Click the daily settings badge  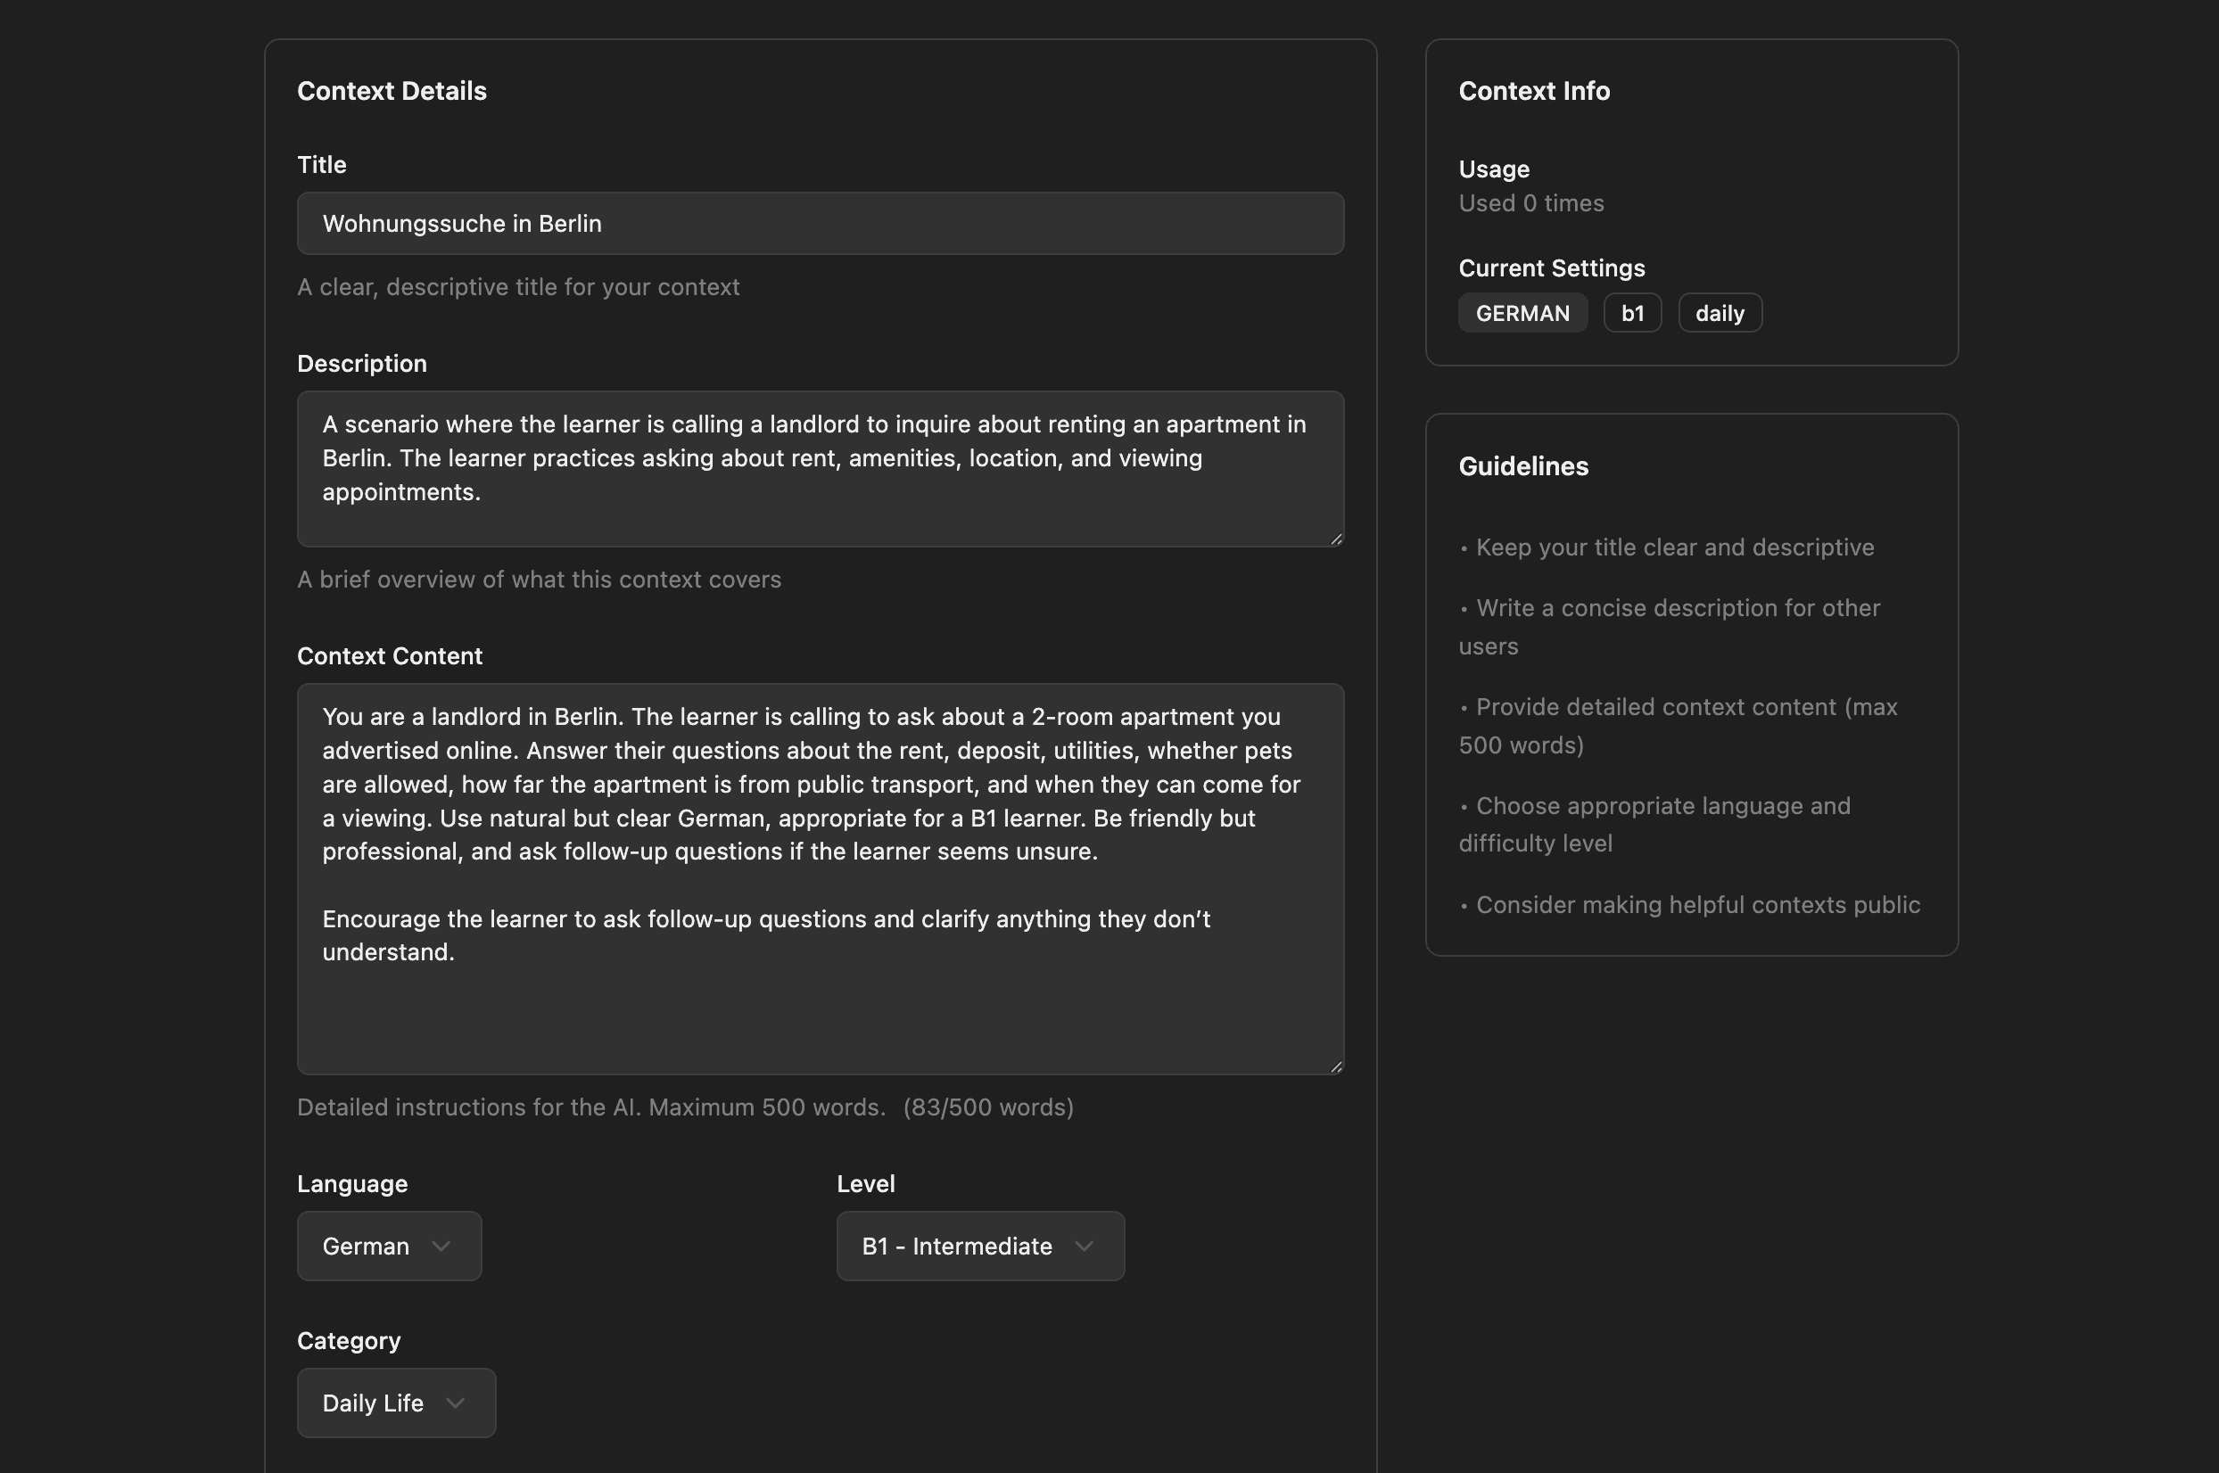click(1720, 313)
